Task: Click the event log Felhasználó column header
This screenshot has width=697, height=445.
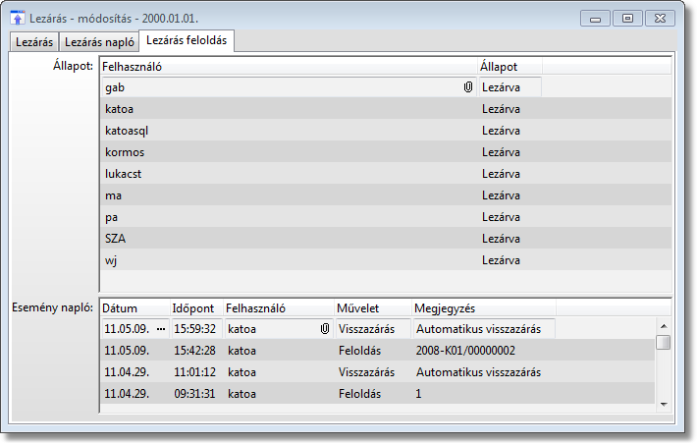Action: pyautogui.click(x=279, y=308)
